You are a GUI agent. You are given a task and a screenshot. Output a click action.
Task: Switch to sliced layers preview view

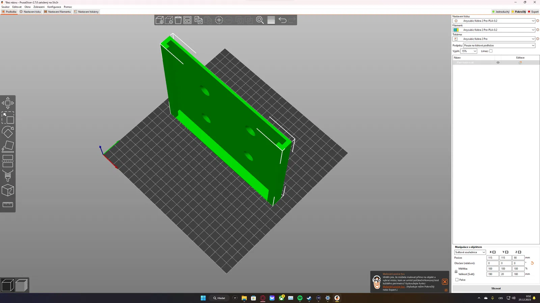pyautogui.click(x=22, y=285)
